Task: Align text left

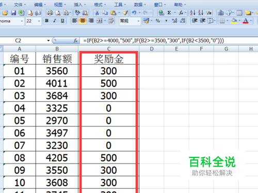Action: [x=75, y=21]
